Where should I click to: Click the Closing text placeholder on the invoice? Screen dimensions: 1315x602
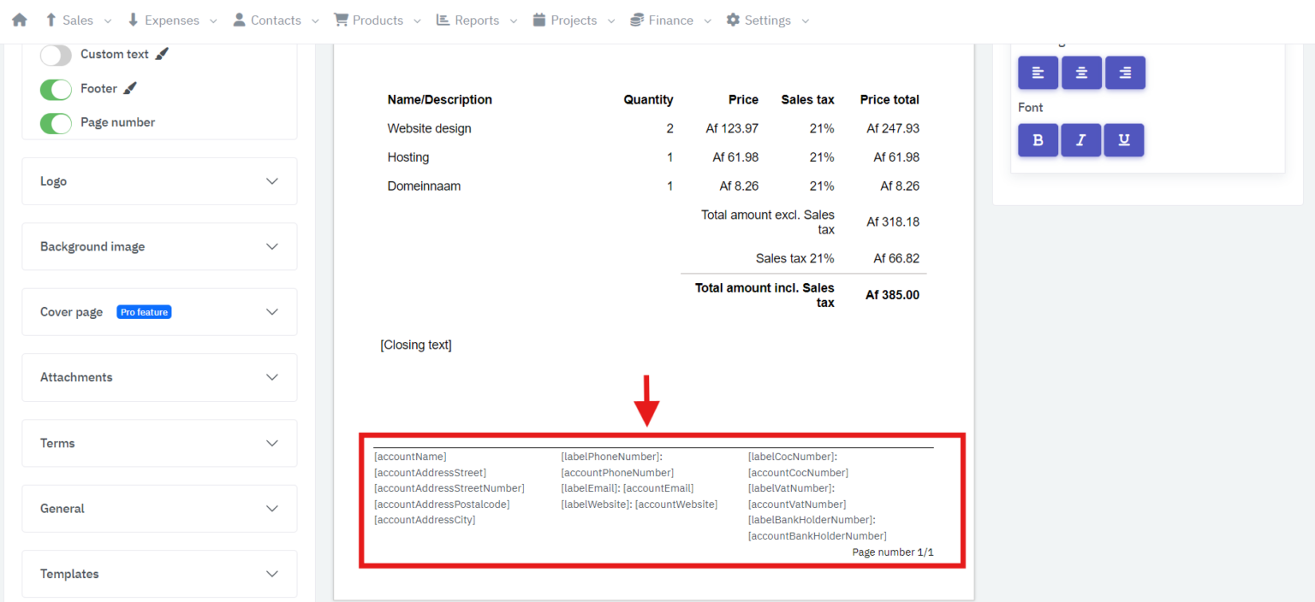[416, 345]
